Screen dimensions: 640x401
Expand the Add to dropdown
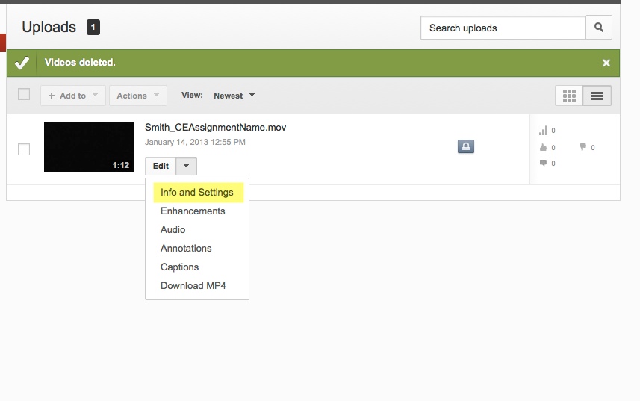(72, 96)
